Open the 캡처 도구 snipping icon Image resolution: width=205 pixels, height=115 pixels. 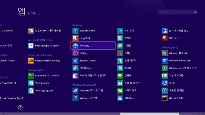165,38
